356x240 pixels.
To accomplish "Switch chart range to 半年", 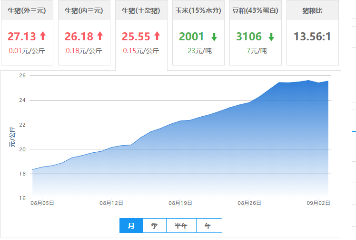I will 181,225.
